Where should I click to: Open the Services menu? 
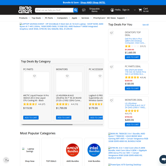[85, 18]
